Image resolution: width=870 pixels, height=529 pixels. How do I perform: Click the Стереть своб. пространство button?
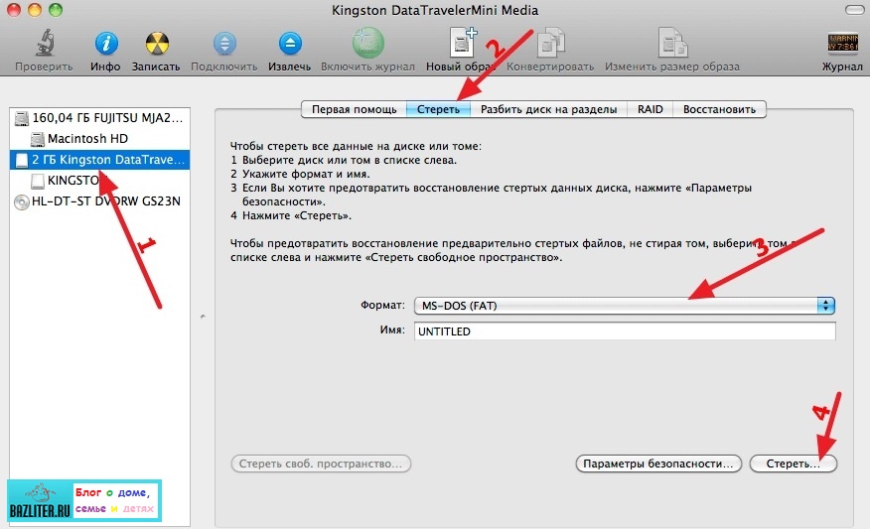[321, 463]
